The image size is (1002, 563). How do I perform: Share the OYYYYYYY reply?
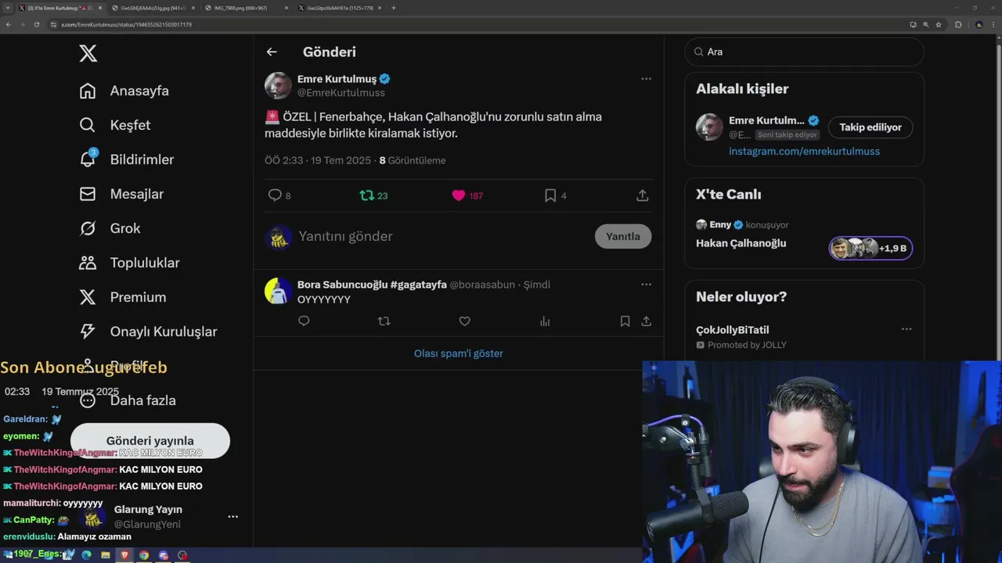647,321
